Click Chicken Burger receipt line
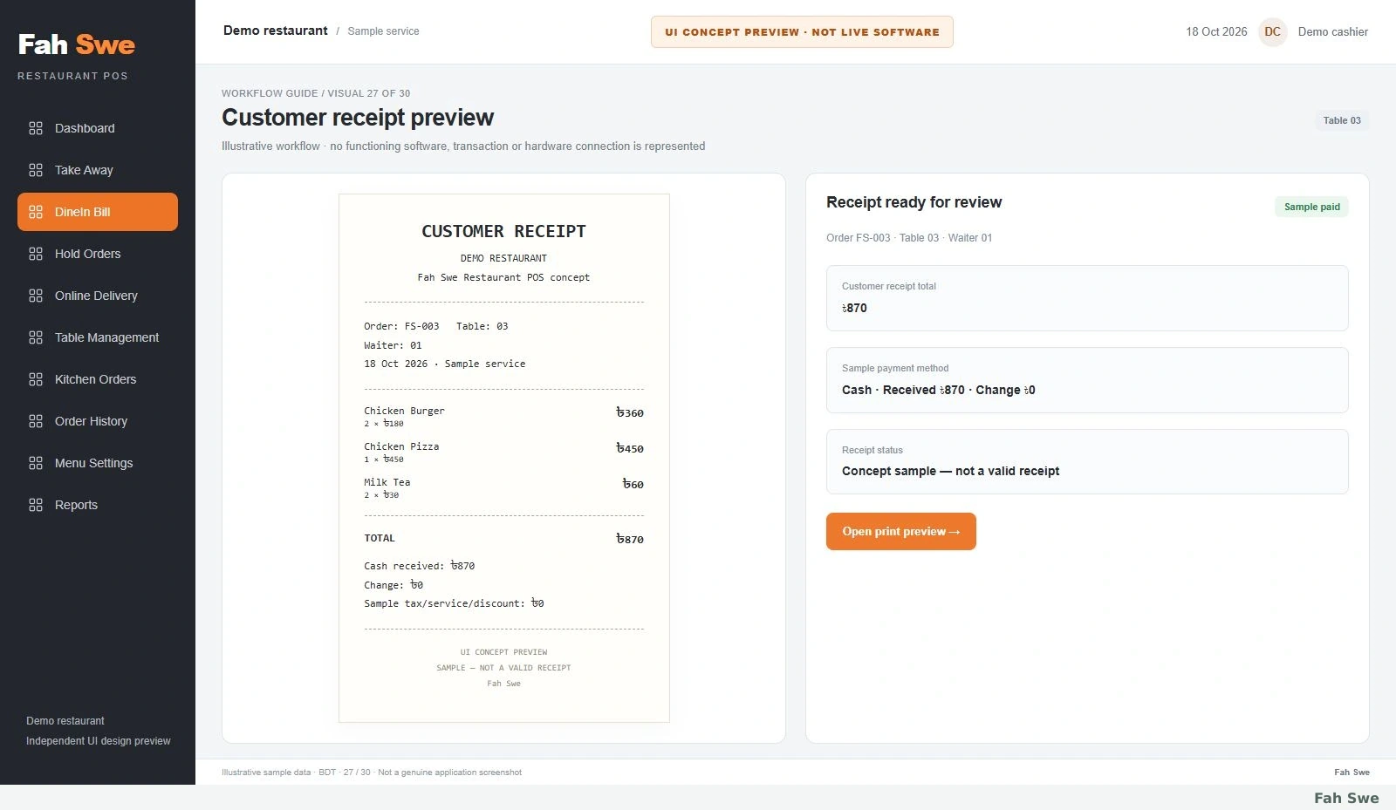 pyautogui.click(x=503, y=417)
